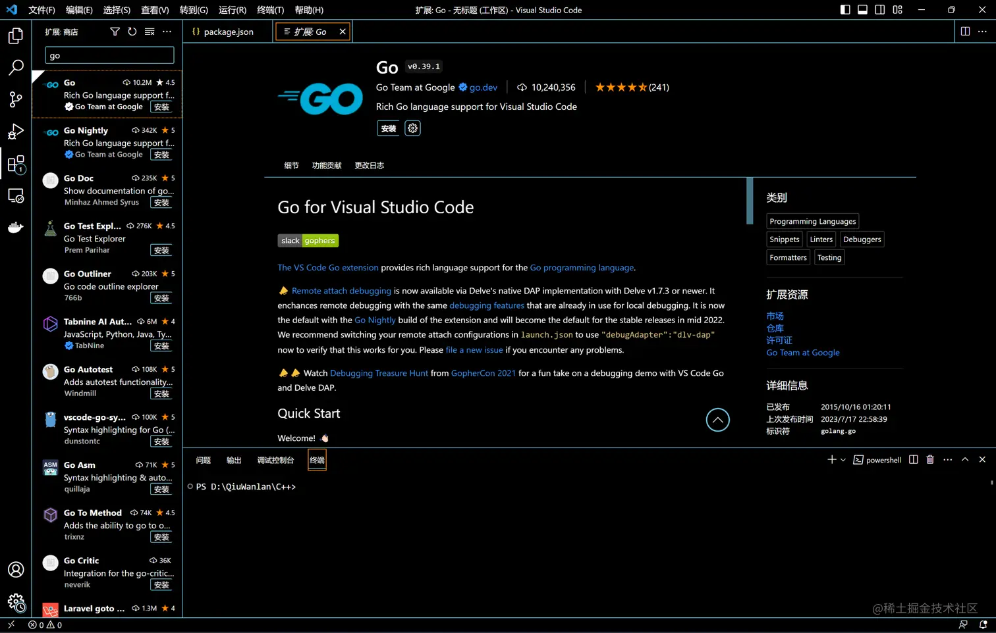The image size is (996, 633).
Task: Customize layout from title bar icon
Action: (897, 10)
